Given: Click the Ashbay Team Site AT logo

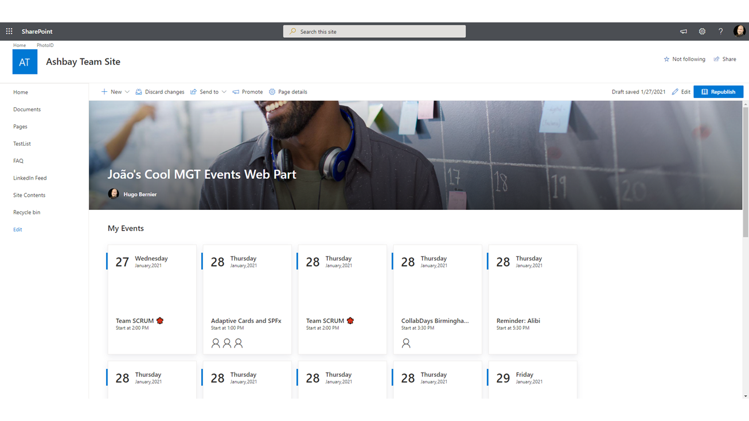Looking at the screenshot, I should (25, 62).
